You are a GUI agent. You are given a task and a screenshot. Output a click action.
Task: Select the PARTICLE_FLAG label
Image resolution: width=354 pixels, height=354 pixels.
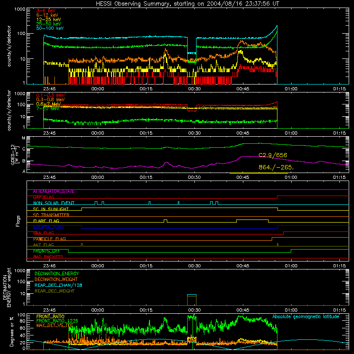coord(50,239)
